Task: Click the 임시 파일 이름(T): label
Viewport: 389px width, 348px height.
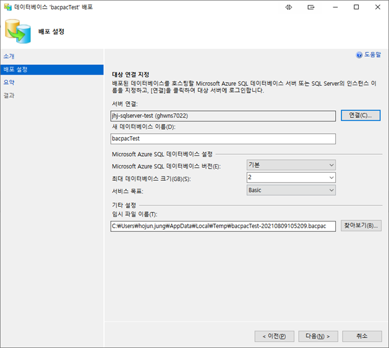Action: [135, 214]
